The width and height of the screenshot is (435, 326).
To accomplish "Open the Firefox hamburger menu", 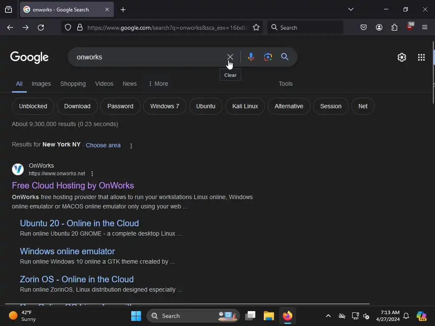I will point(425,27).
